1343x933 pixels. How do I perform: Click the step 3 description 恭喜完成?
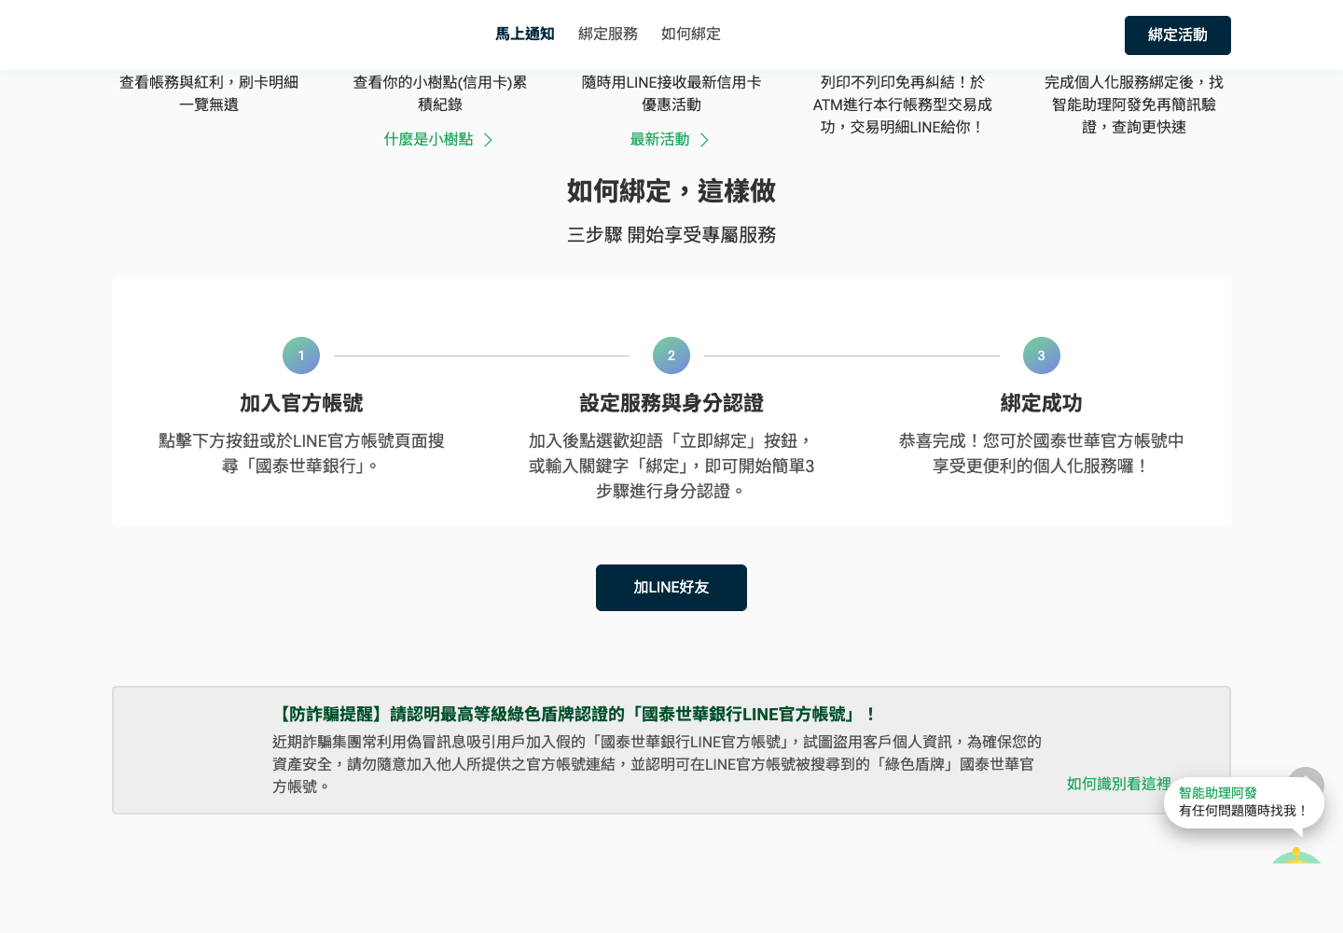click(x=1042, y=453)
